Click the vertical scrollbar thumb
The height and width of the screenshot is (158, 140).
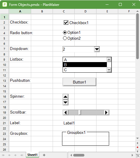tap(137, 36)
